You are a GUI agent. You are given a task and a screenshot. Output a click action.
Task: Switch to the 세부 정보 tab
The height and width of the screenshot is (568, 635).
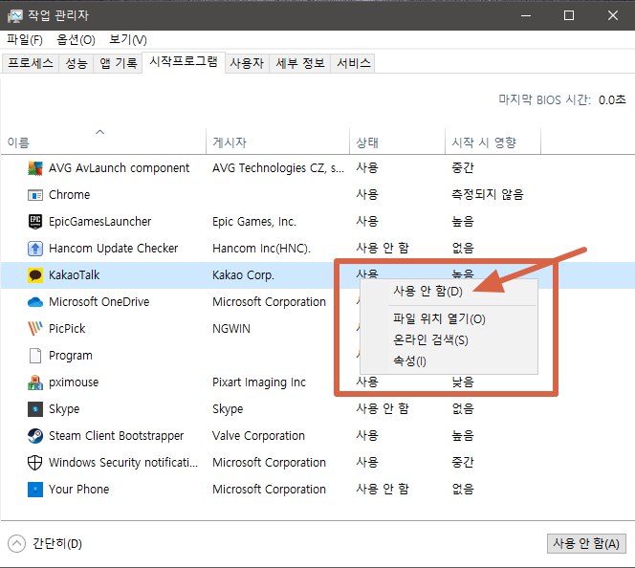(x=300, y=63)
